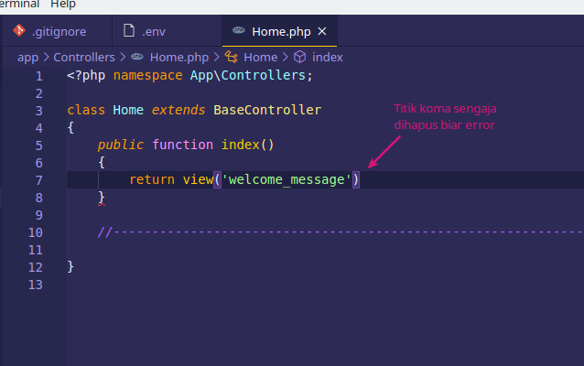584x366 pixels.
Task: Open the Home class breadcrumb dropdown
Action: click(x=260, y=57)
